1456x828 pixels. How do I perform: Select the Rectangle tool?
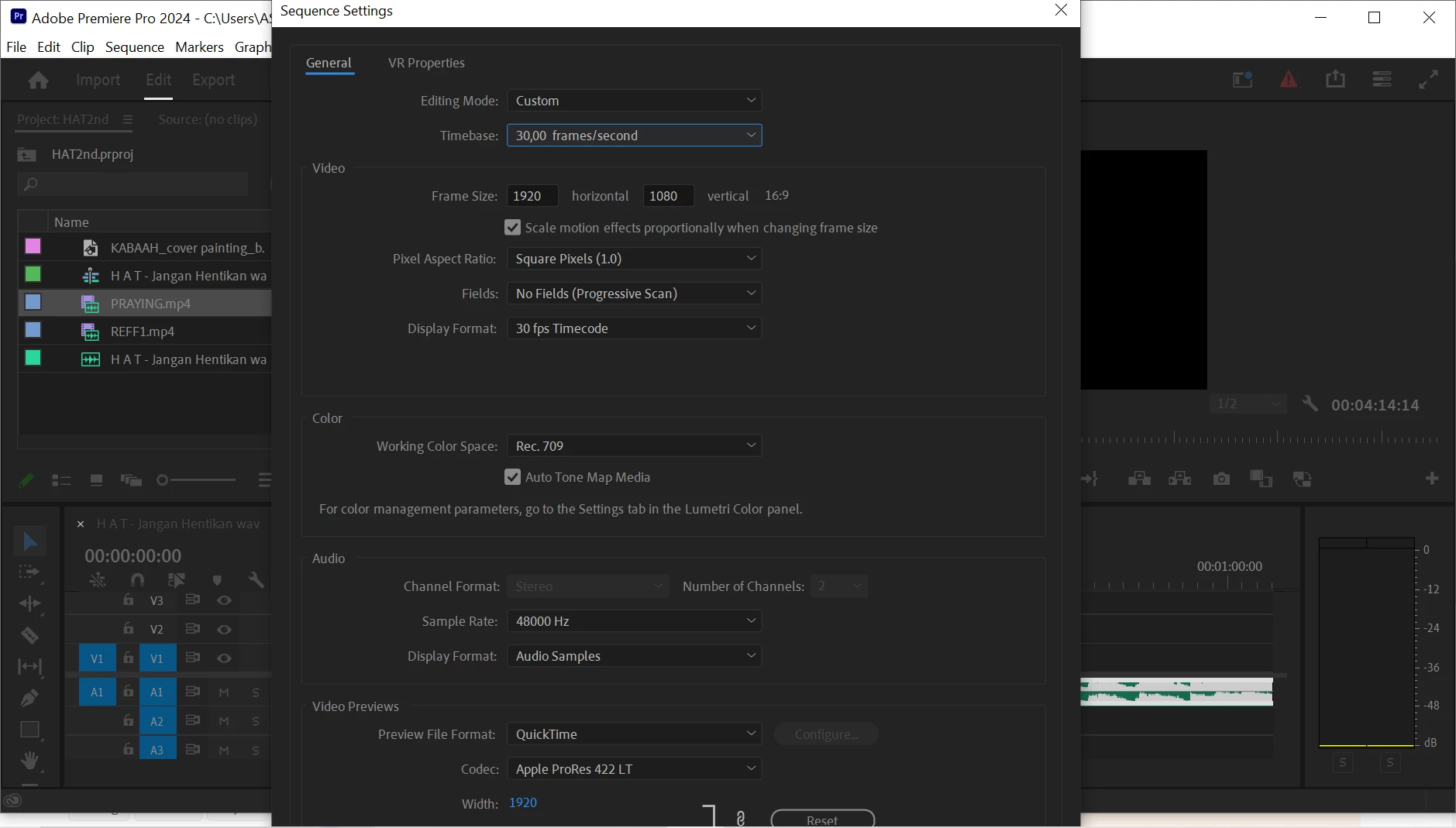[29, 730]
